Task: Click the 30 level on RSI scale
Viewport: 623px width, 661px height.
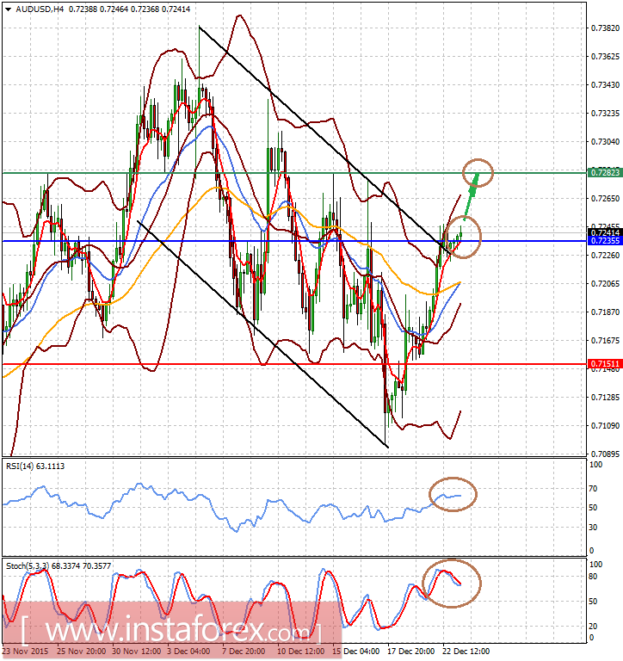Action: point(593,528)
